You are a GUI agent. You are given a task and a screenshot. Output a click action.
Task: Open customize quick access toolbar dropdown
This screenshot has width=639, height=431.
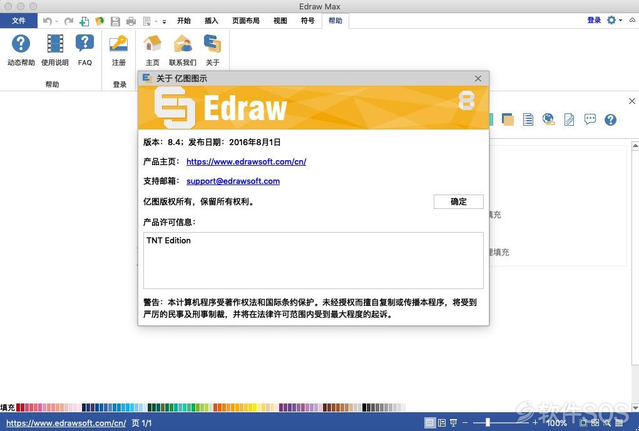click(x=164, y=22)
